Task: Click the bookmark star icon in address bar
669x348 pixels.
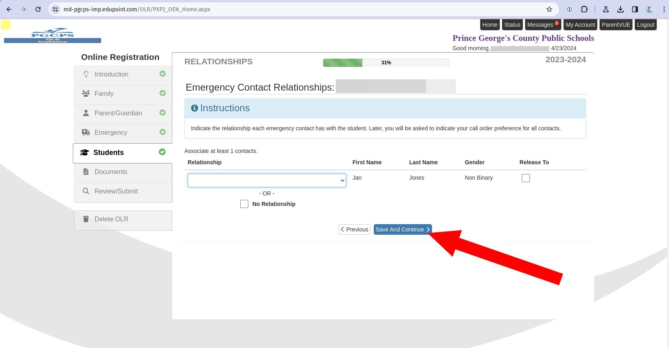Action: 549,9
